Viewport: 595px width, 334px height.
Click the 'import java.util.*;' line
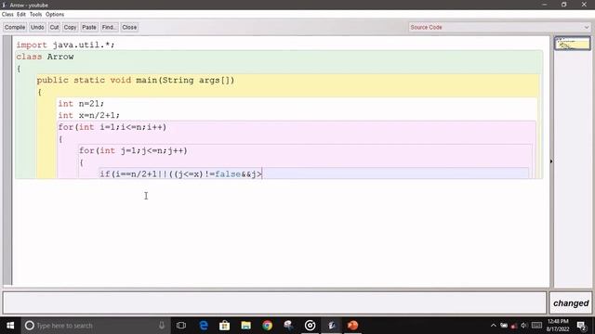pos(65,45)
